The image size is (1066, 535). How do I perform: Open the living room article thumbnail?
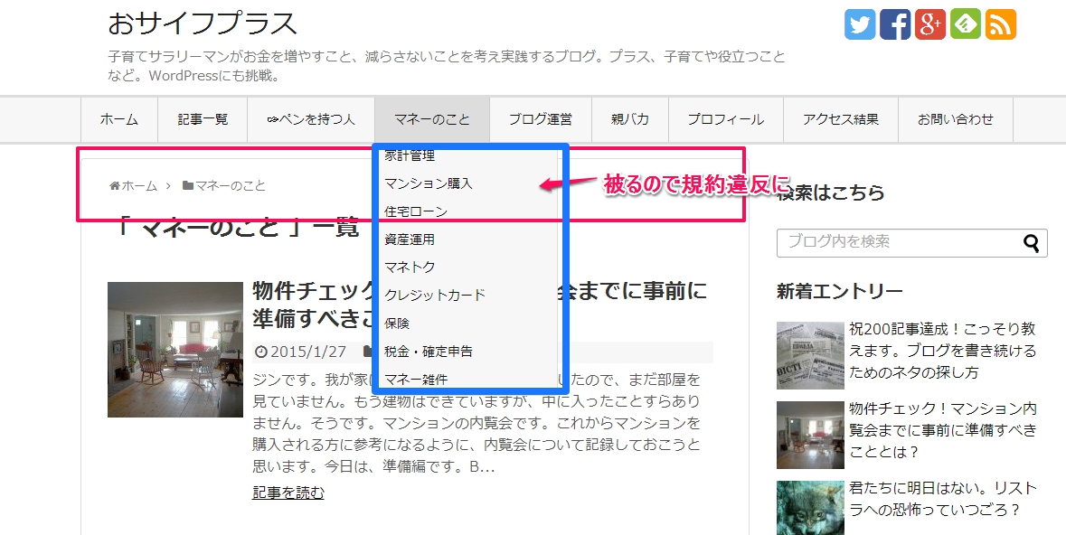tap(175, 350)
